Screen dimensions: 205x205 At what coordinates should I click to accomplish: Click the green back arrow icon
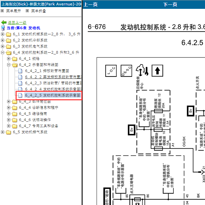4,22
